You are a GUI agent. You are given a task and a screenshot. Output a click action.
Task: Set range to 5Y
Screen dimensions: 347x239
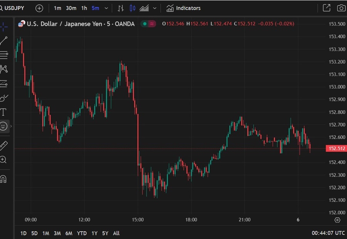tap(105, 233)
